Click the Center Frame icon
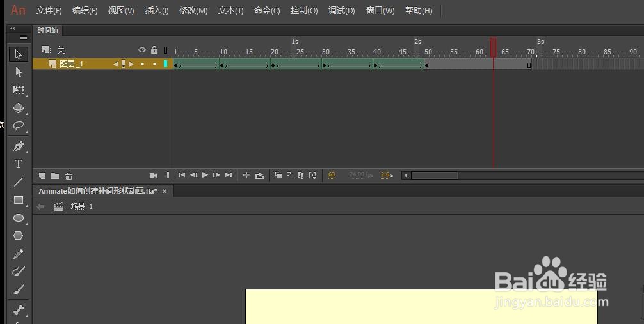This screenshot has width=644, height=324. point(246,175)
